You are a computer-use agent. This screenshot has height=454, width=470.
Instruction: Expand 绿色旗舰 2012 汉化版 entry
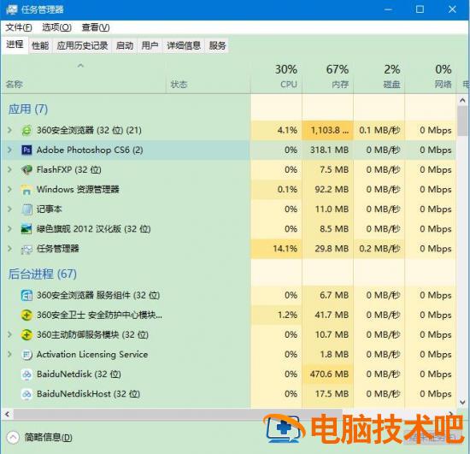(9, 229)
